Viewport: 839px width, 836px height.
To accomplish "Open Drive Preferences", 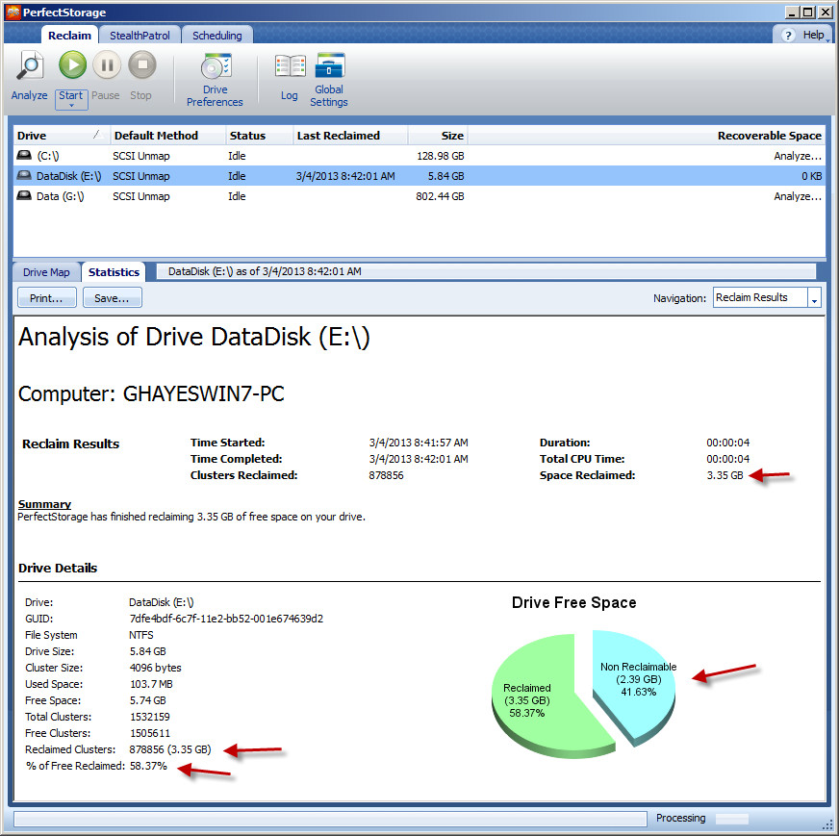I will pyautogui.click(x=216, y=80).
